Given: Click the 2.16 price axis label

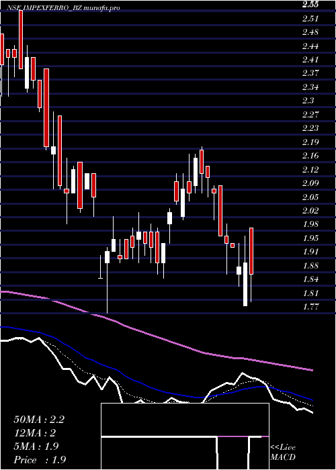Looking at the screenshot, I should point(310,156).
